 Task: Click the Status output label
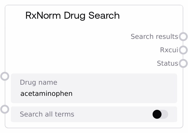[x=167, y=63]
